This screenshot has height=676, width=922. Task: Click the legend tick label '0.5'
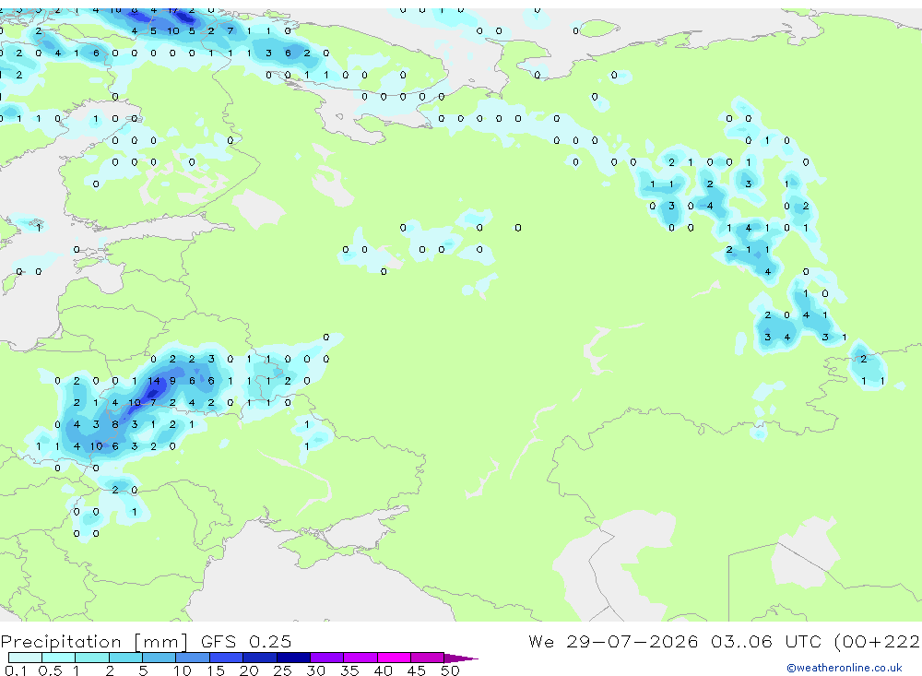(x=50, y=670)
